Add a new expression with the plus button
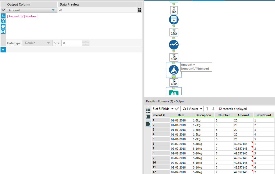This screenshot has height=174, width=275. click(3, 50)
